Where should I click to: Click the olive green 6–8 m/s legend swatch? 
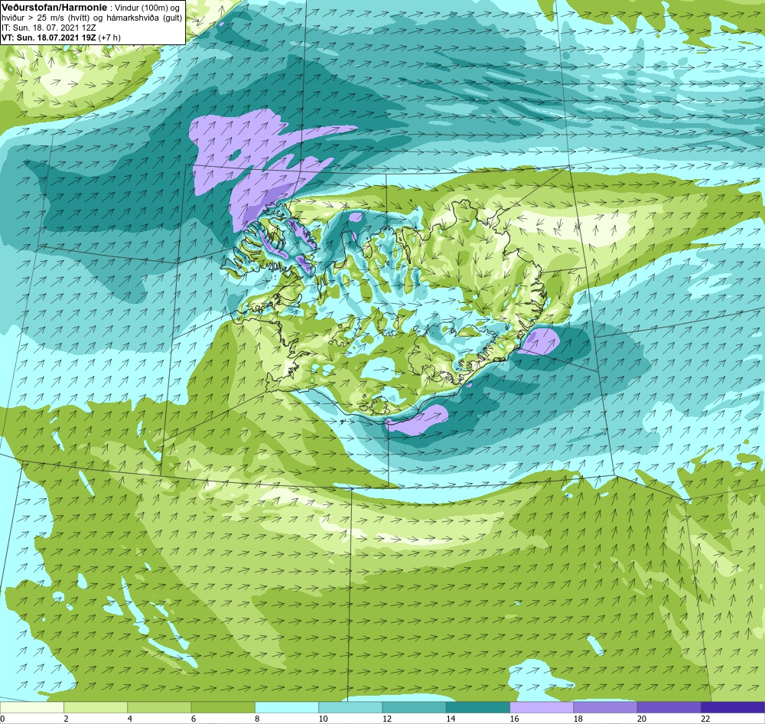223,707
